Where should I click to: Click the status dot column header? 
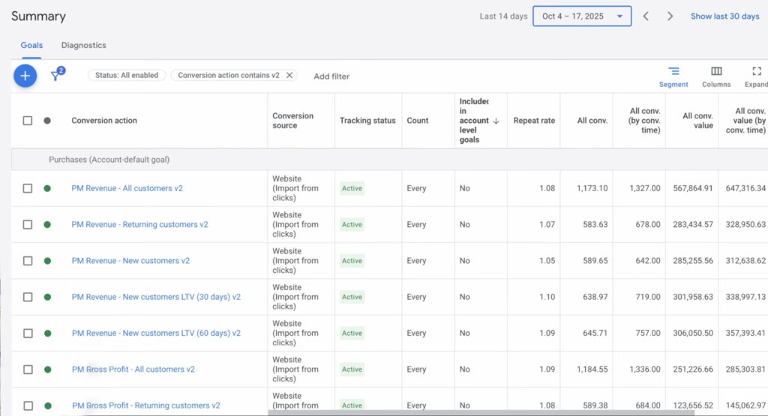point(47,121)
